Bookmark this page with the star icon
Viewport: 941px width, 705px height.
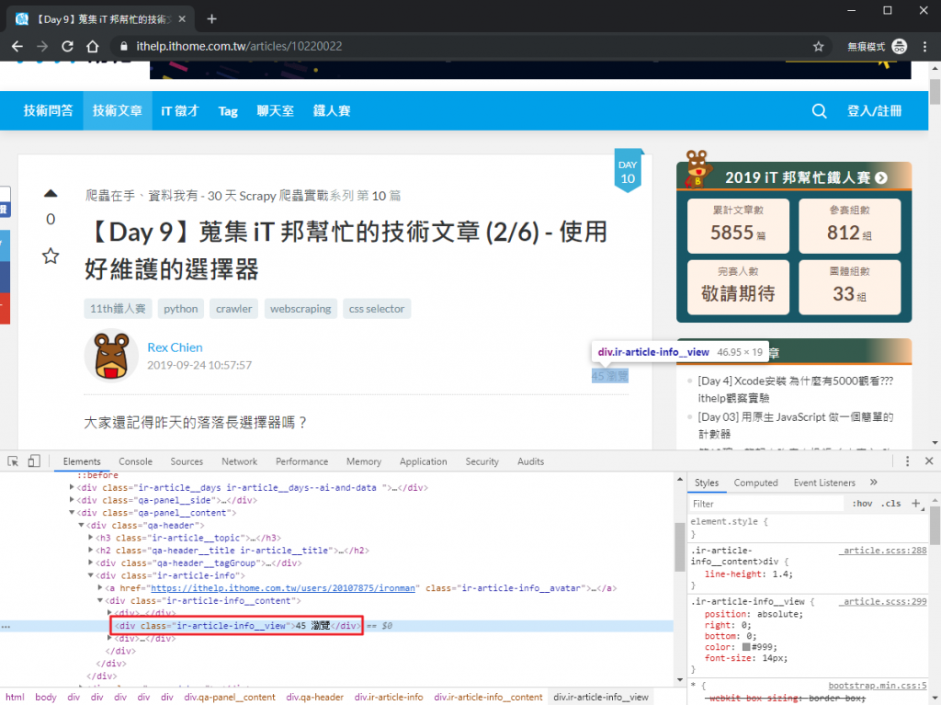point(818,46)
